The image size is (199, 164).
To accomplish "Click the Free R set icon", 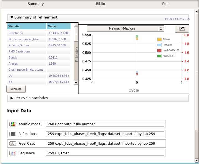I will pyautogui.click(x=12, y=144).
